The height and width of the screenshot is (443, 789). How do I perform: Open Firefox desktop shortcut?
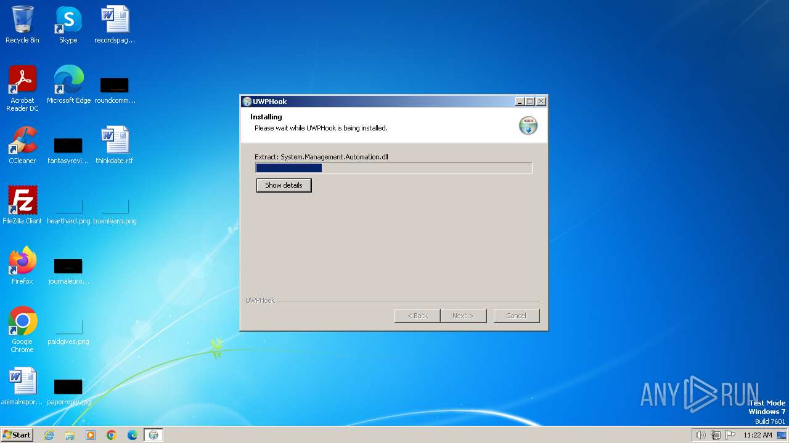22,266
